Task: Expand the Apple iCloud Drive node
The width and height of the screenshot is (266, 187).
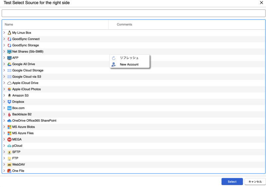Action: (4, 83)
